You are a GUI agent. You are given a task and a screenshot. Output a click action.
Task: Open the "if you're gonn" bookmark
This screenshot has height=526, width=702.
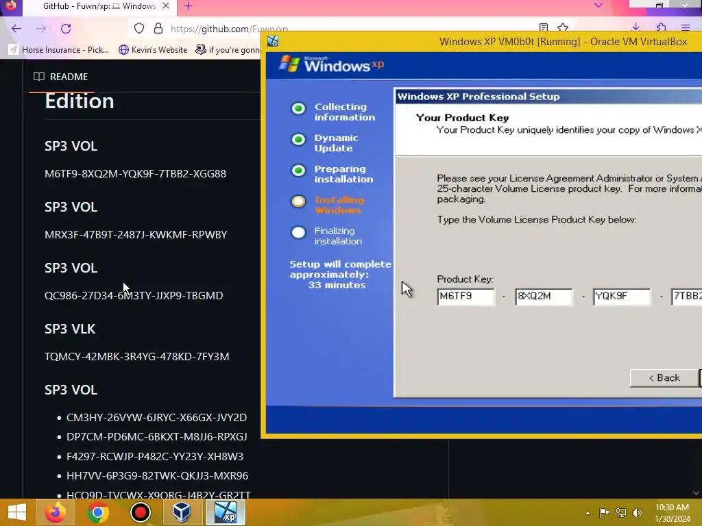[x=228, y=49]
